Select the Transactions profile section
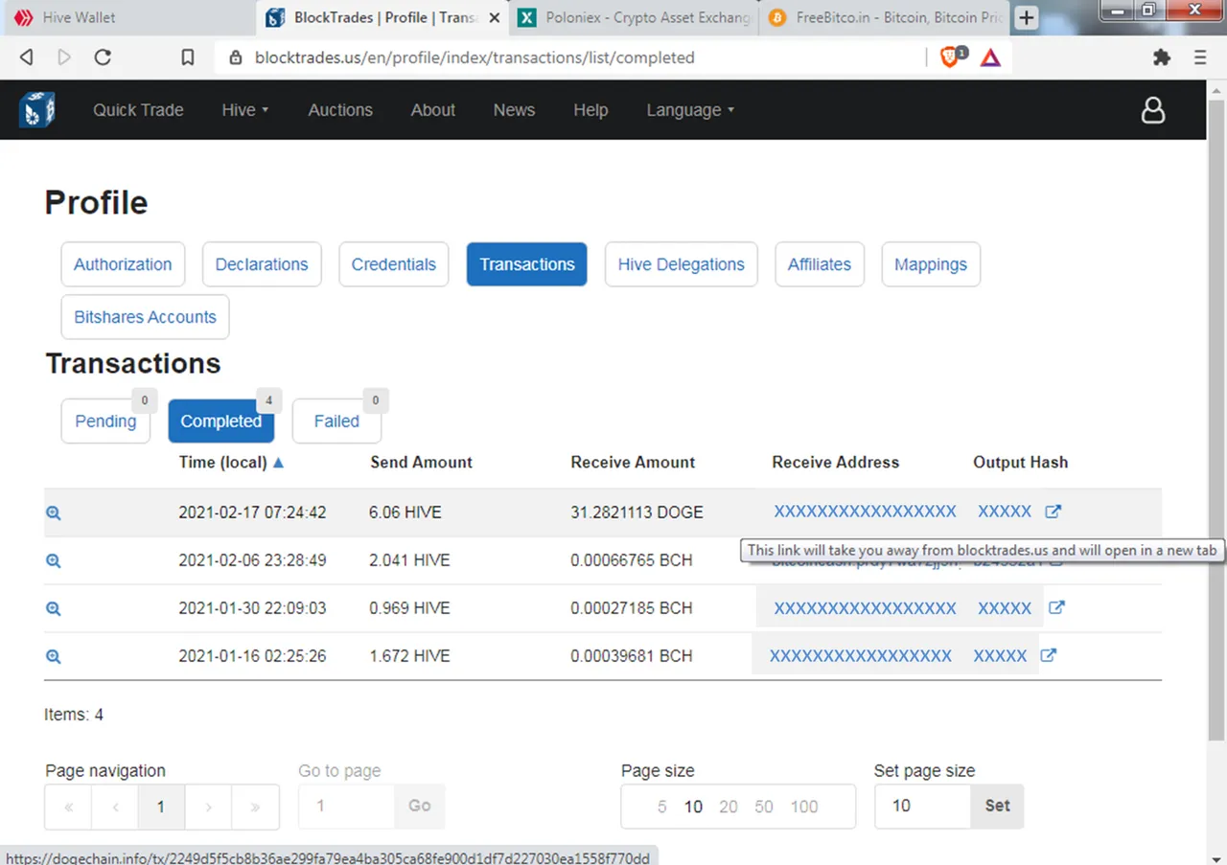 (527, 264)
